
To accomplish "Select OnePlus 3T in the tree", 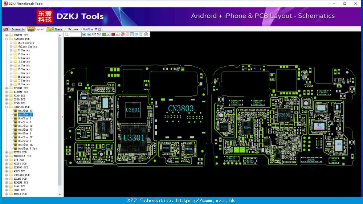I will pos(25,111).
